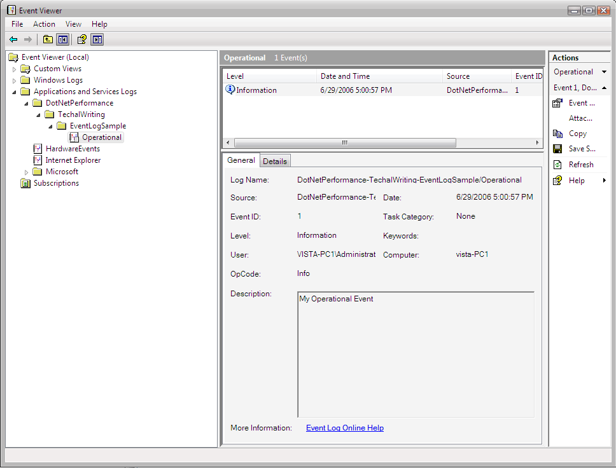Sort by the Level column header

270,76
